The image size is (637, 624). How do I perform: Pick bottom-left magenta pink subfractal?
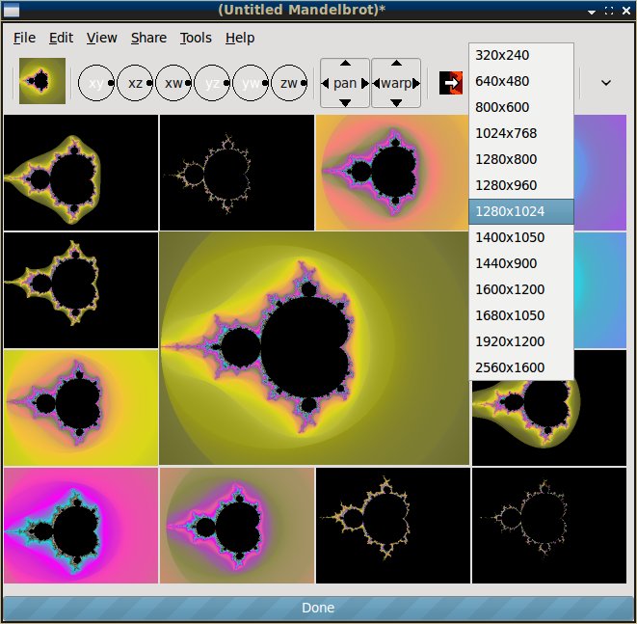81,526
